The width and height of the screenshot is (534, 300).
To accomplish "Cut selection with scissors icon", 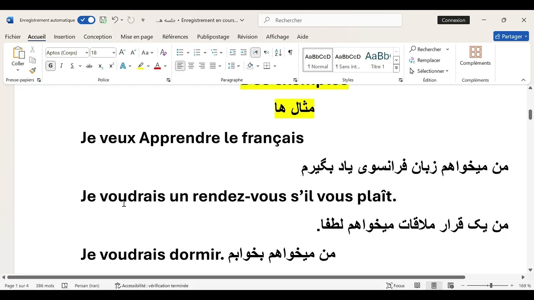I will 33,50.
